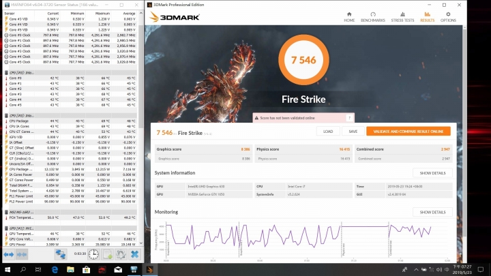
Task: Select the CPU Package temperature row
Action: (x=70, y=121)
